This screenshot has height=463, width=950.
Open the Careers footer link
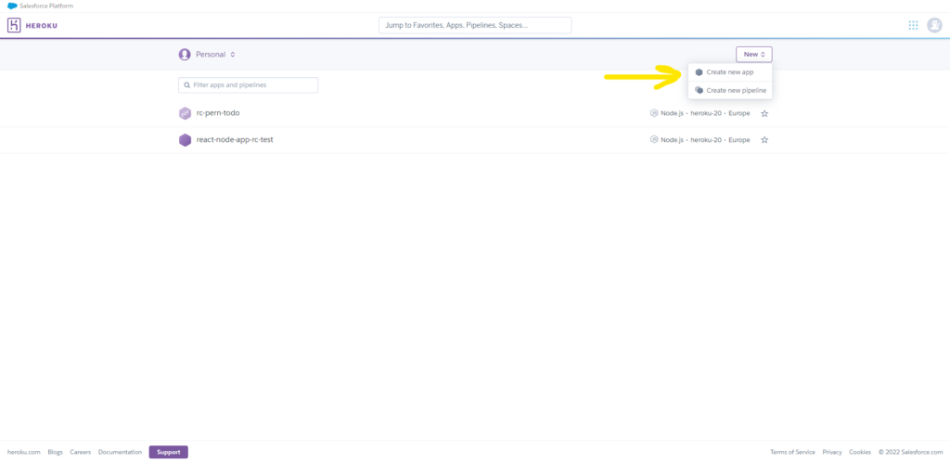80,452
